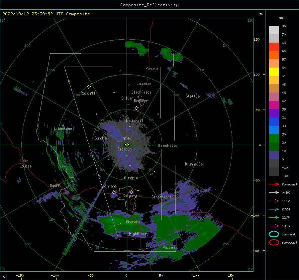The image size is (299, 280).
Task: Select the blue 36 dBZ color band
Action: [x=274, y=122]
